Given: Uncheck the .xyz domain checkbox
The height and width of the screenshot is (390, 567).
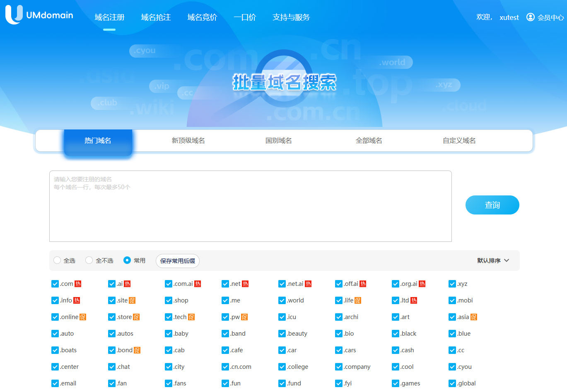Looking at the screenshot, I should [x=452, y=284].
